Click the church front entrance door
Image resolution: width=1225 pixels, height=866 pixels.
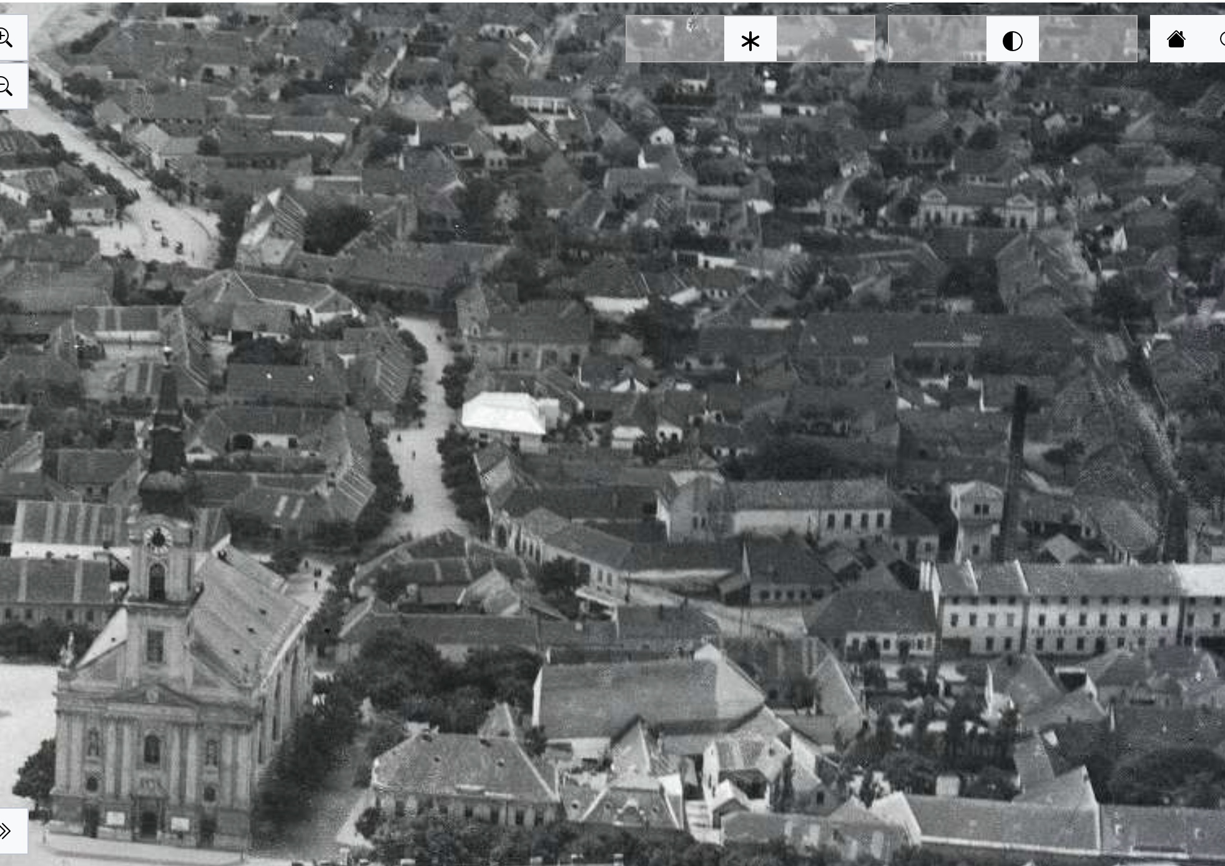(x=149, y=824)
